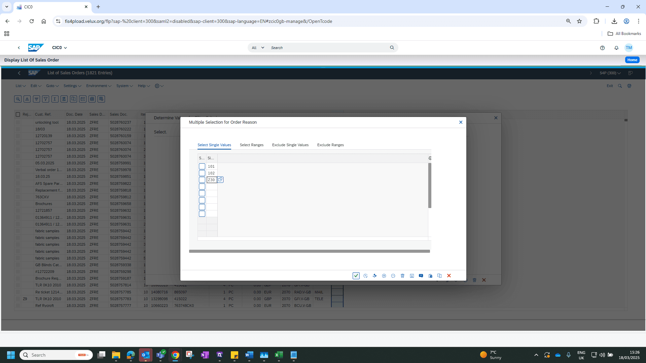Click the Home button

click(632, 60)
